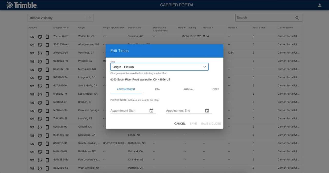Open the calendar picker for Appointment End
This screenshot has width=329, height=173.
(x=207, y=110)
